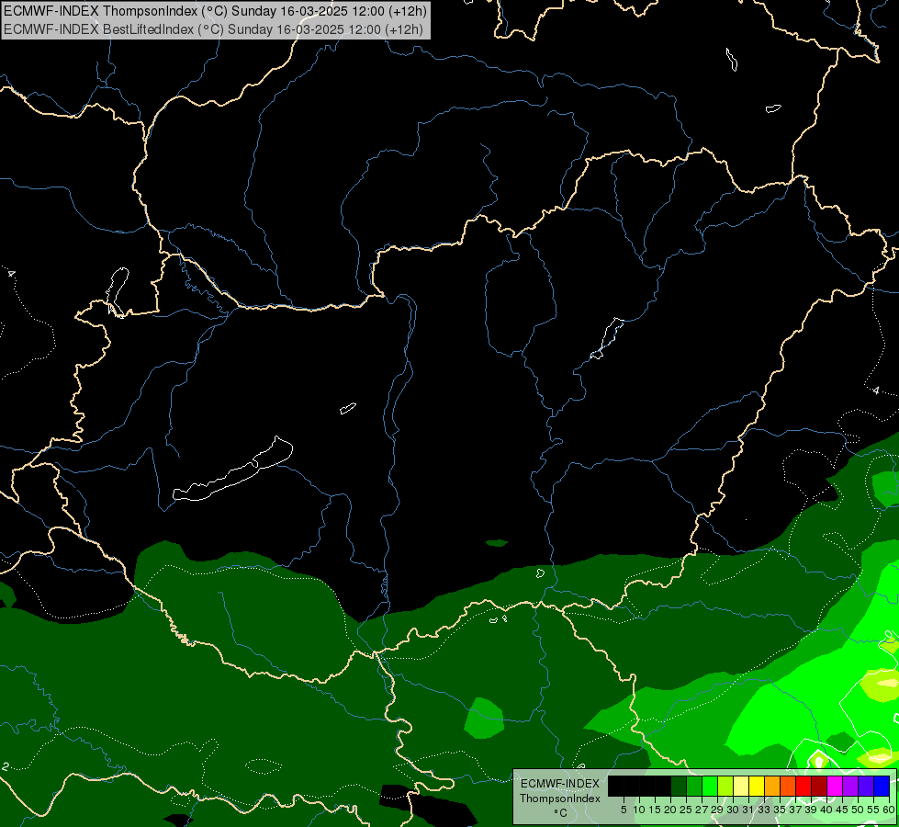Click the legend title 'ECMWF-INDEX'

(x=560, y=784)
